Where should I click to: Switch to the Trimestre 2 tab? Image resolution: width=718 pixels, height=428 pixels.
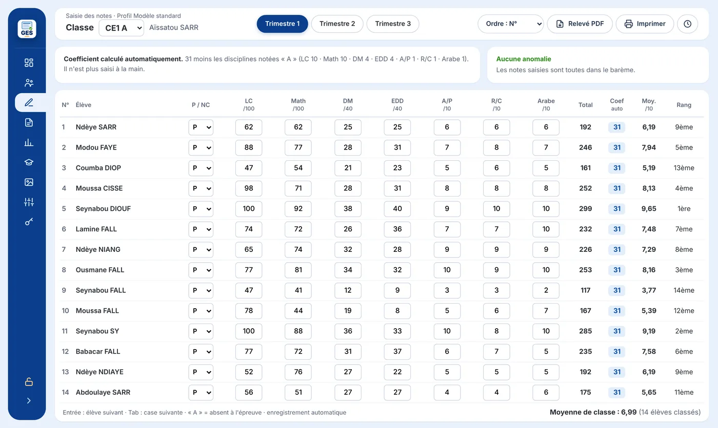pyautogui.click(x=337, y=24)
